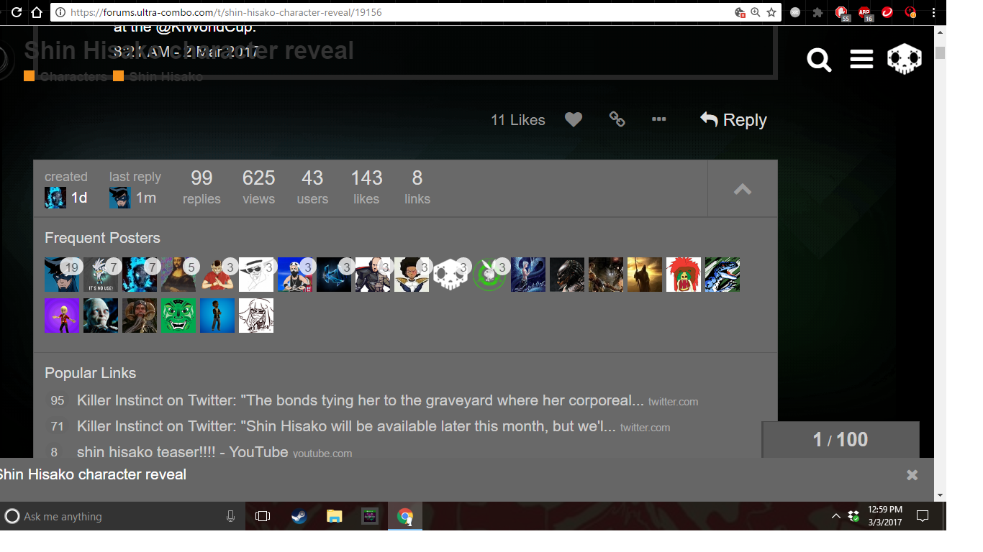Viewport: 983px width, 552px height.
Task: Click the Cortana "Ask me anything" box
Action: (121, 516)
